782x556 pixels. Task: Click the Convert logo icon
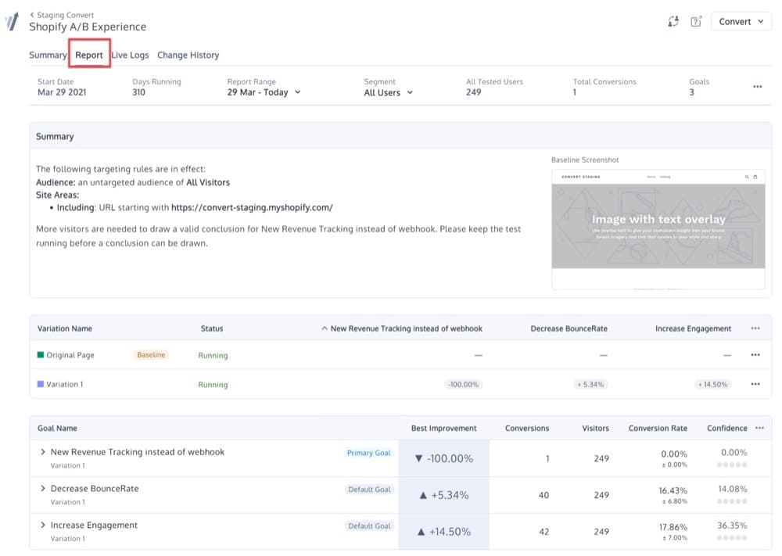click(11, 21)
